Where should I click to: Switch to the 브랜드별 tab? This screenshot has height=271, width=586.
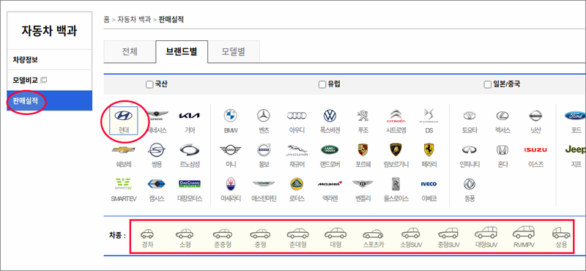pyautogui.click(x=182, y=52)
